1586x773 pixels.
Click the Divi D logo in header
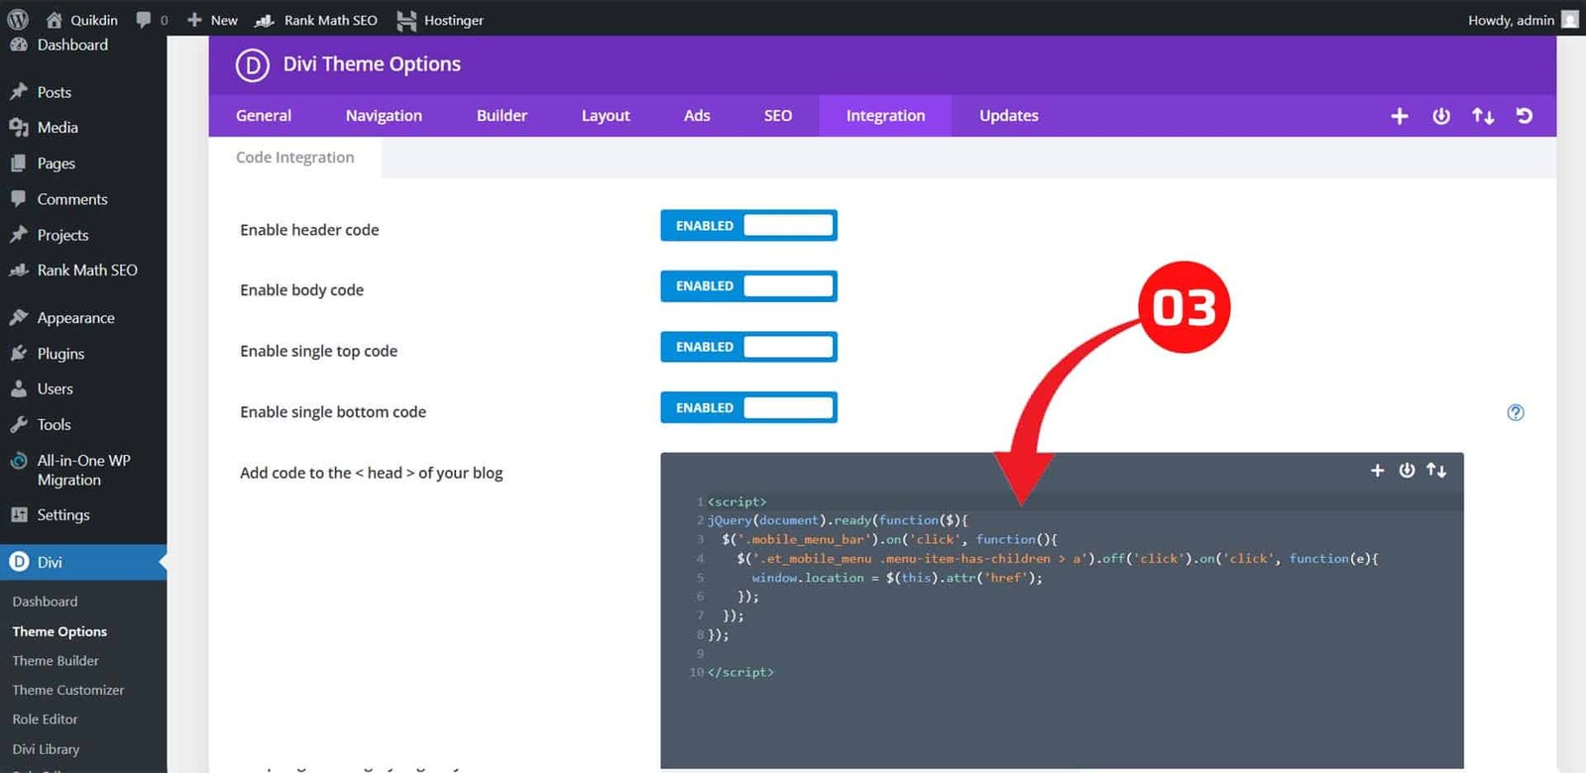click(253, 65)
